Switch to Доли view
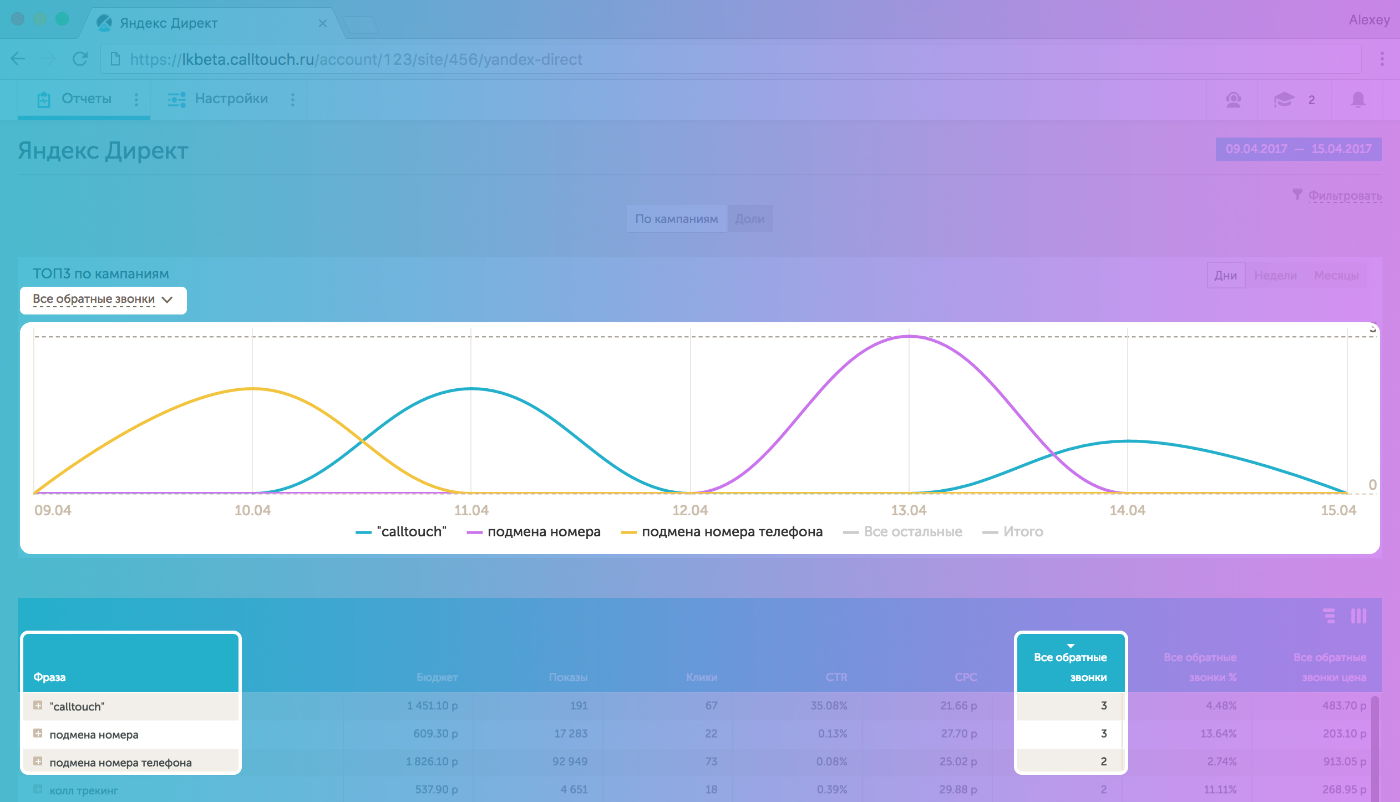1400x802 pixels. coord(750,219)
